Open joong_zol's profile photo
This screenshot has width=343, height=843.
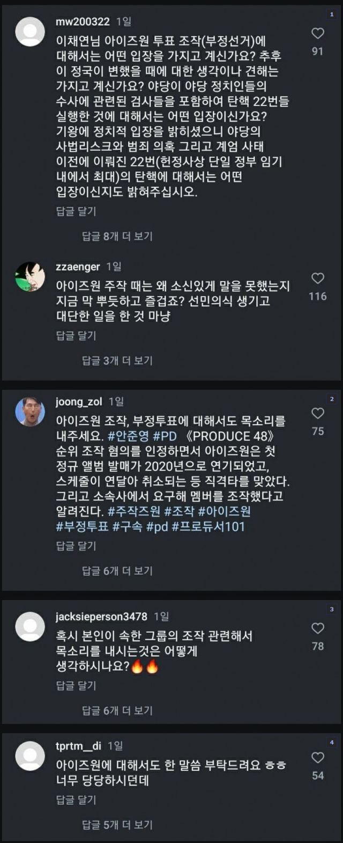click(30, 412)
